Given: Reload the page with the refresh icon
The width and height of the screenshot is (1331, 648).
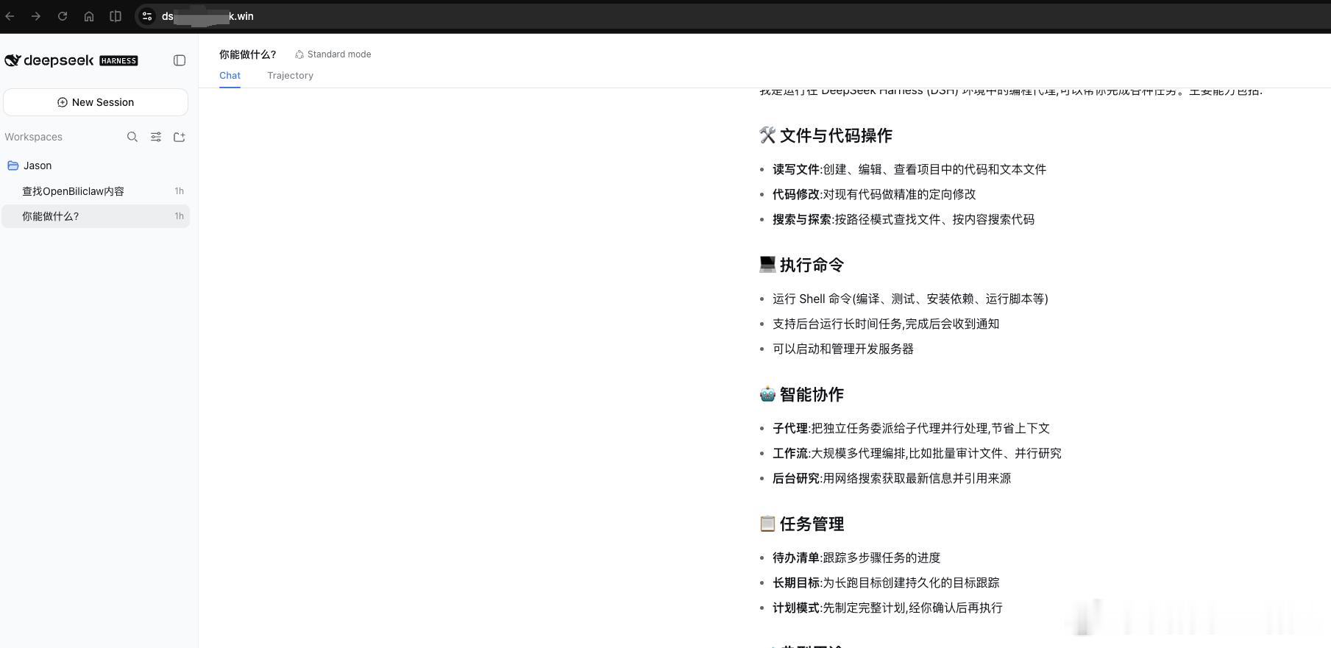Looking at the screenshot, I should tap(63, 16).
